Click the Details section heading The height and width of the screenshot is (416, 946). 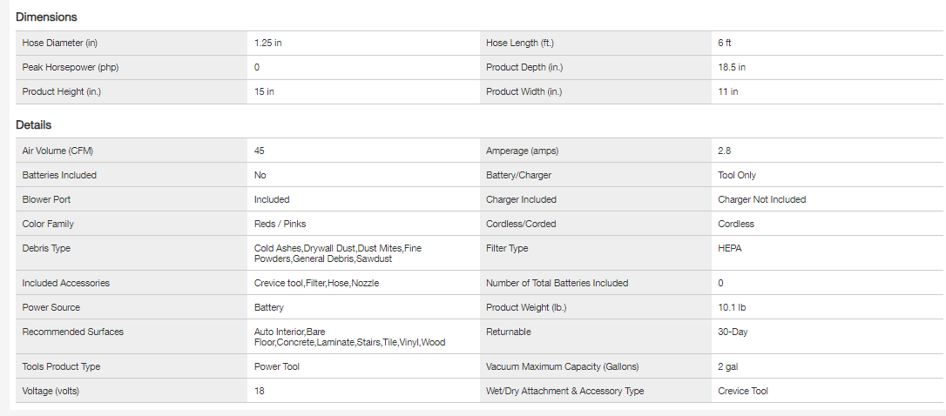(x=33, y=124)
